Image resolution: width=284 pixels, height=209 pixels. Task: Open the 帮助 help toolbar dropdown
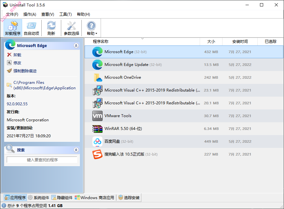coord(91,28)
